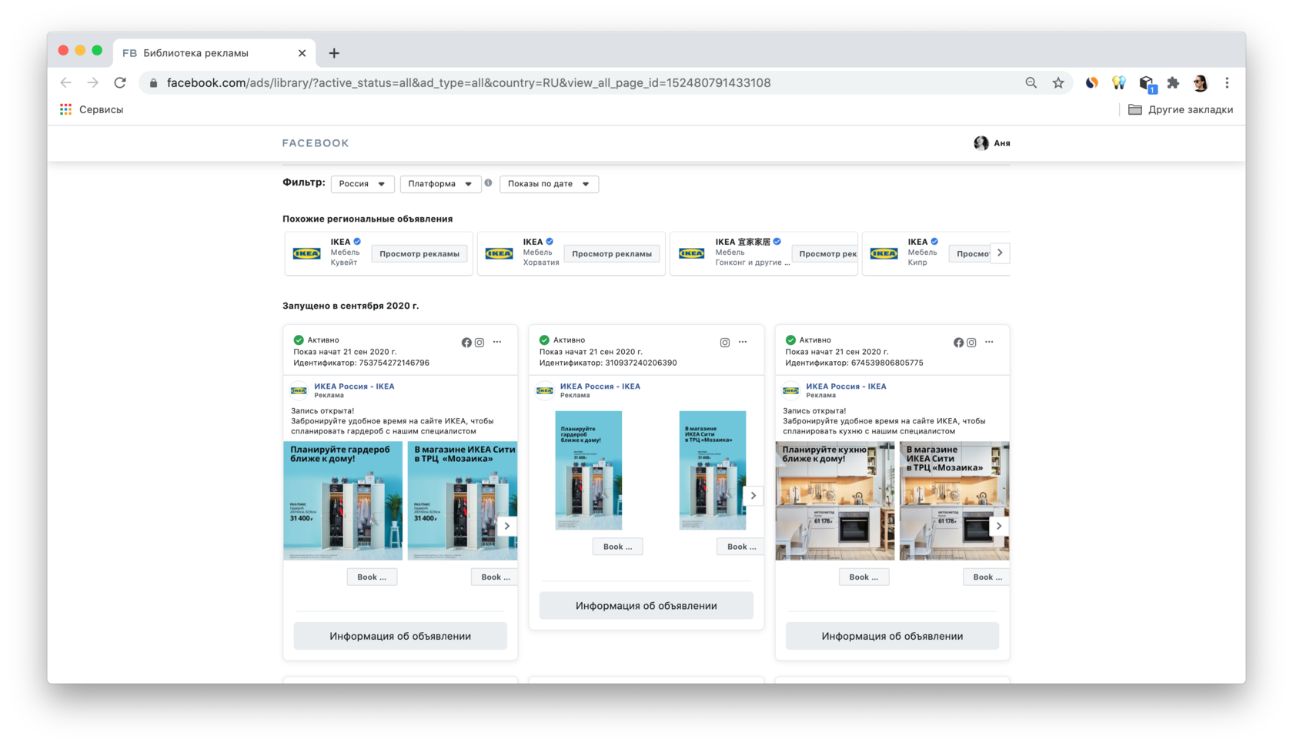Open ИКЕА Россия - IKEA link in kitchen ad
Screen dimensions: 1293x746
pos(846,386)
